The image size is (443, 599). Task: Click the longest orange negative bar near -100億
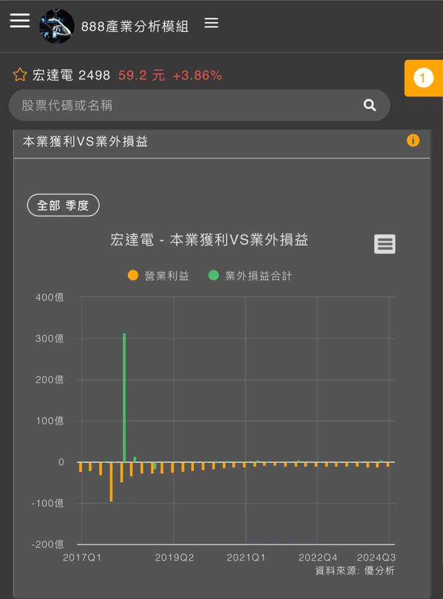pyautogui.click(x=111, y=482)
